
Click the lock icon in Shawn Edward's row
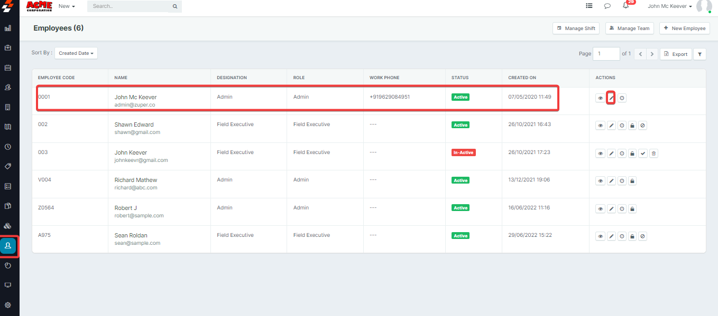(632, 126)
